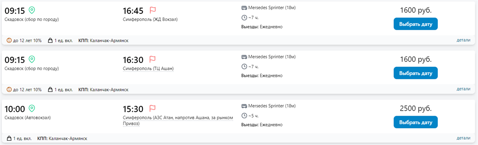Click the clock icon in the 16:45 trip
The height and width of the screenshot is (145, 478).
[x=244, y=17]
